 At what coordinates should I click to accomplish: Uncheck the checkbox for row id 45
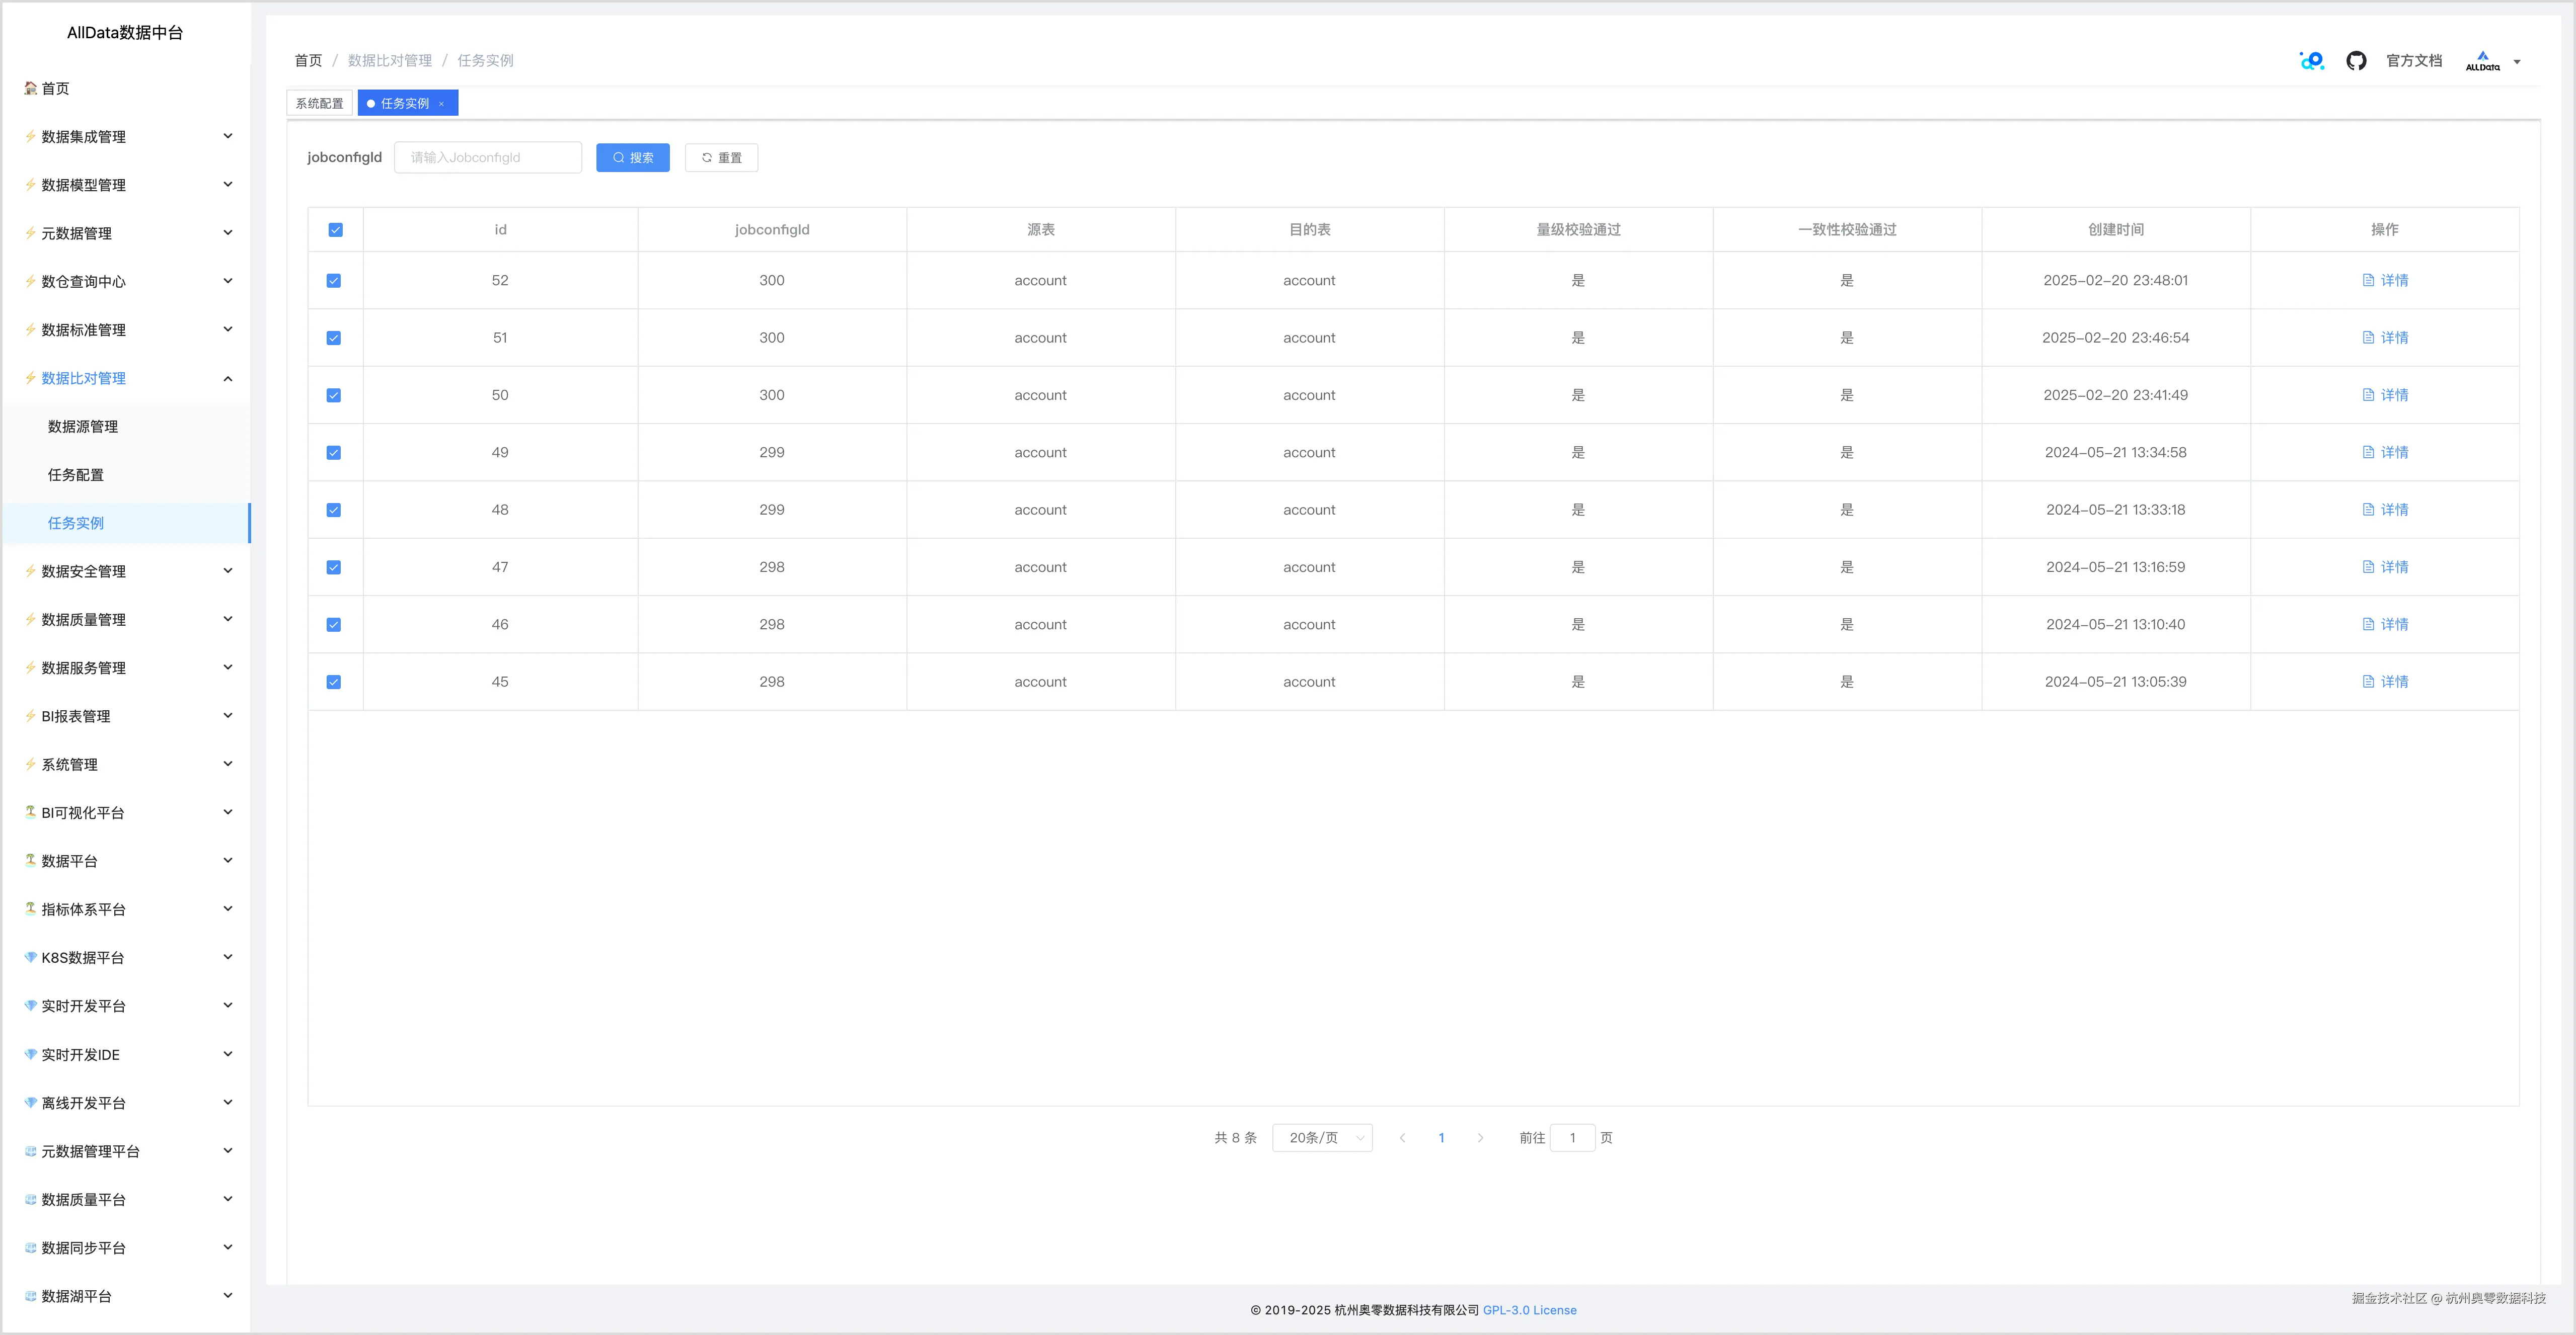pos(334,683)
